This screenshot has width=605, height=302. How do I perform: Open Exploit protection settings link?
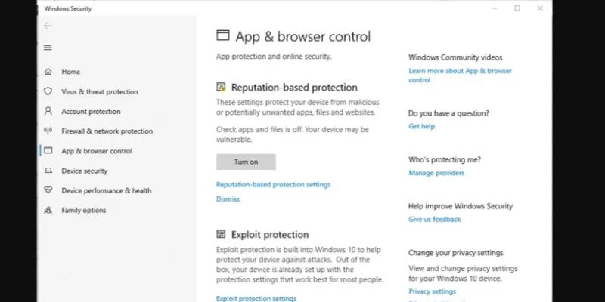click(x=256, y=298)
